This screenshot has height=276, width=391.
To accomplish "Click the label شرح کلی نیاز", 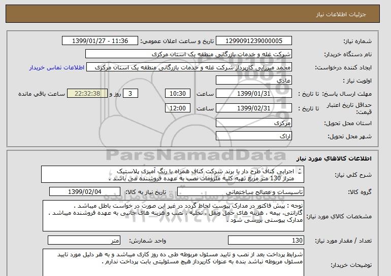I will 353,175.
